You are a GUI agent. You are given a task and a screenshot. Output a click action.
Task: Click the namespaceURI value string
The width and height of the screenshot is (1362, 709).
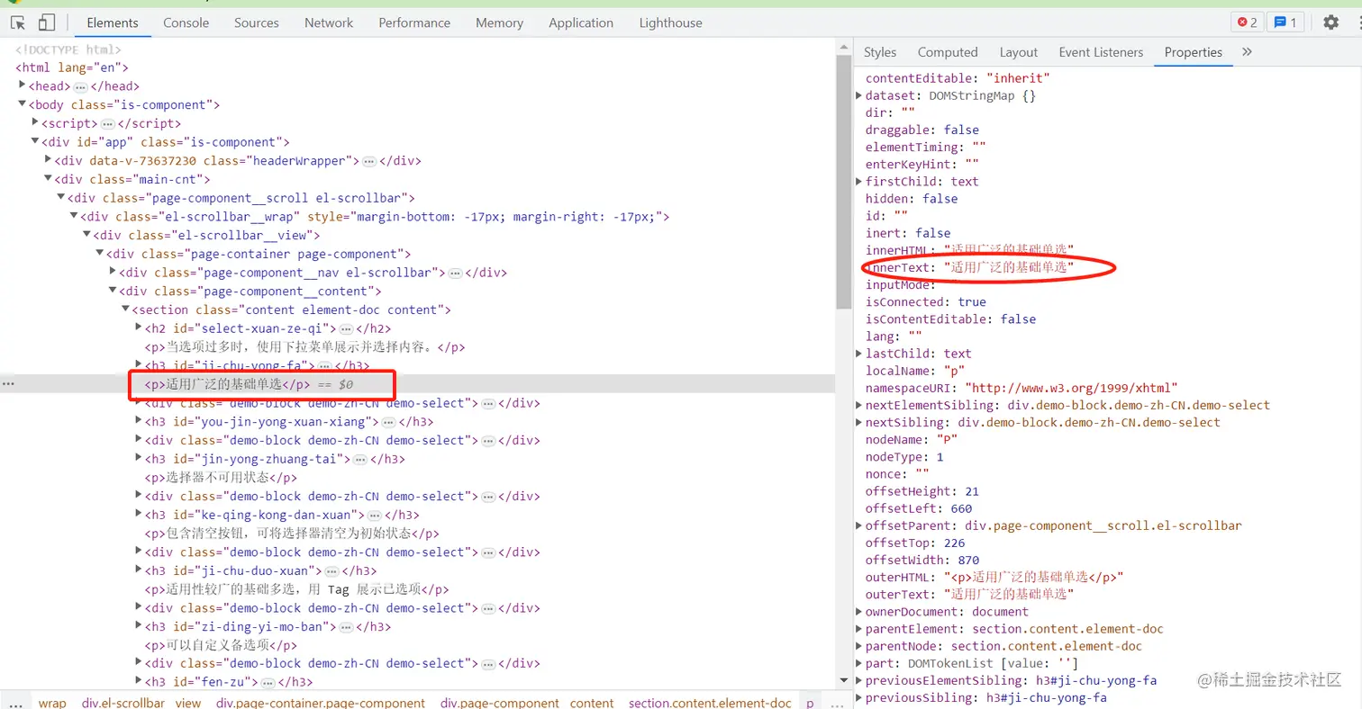(1071, 388)
